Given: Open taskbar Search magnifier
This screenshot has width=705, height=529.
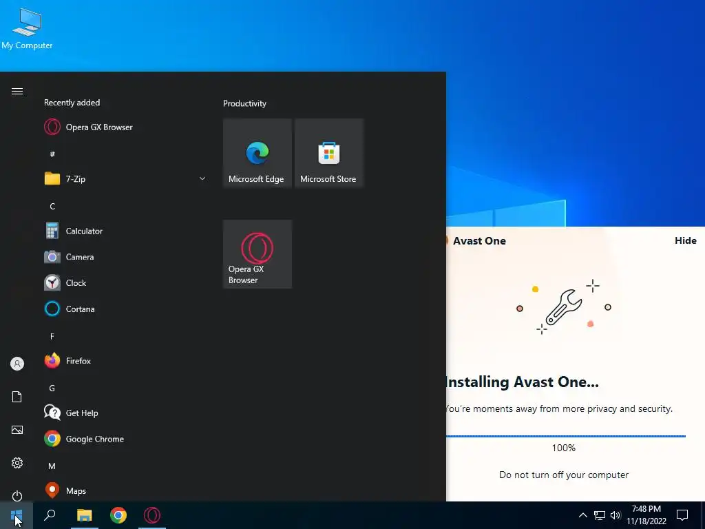Looking at the screenshot, I should (50, 515).
